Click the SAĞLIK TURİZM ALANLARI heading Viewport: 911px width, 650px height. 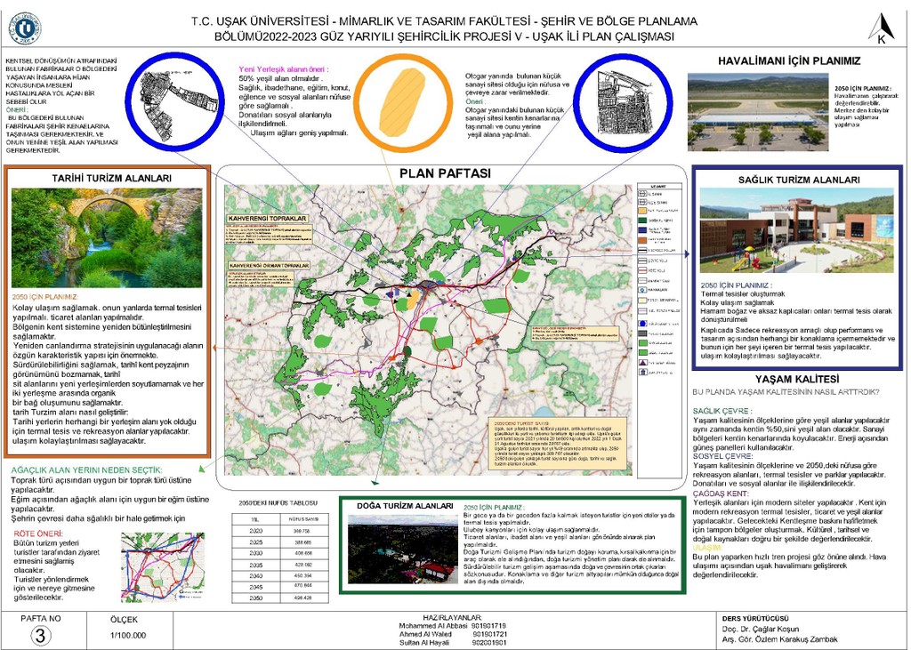(x=799, y=181)
